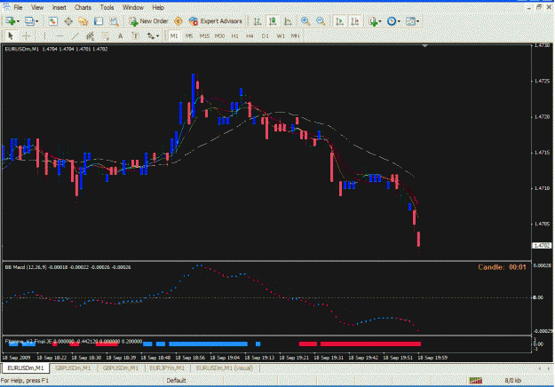Click the 8/0 kb connection status
The width and height of the screenshot is (555, 387).
tap(513, 381)
